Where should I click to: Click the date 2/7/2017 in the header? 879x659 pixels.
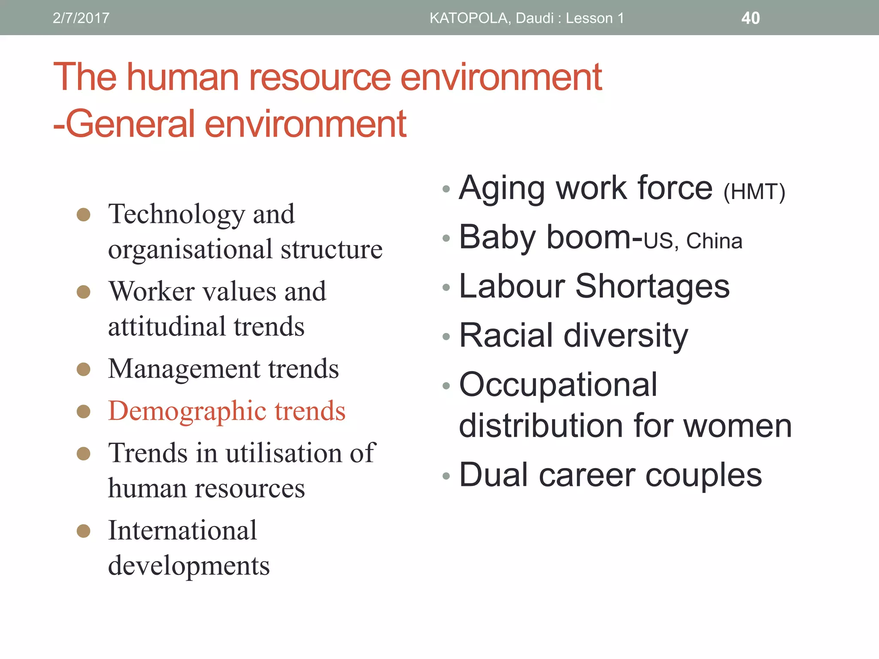pyautogui.click(x=81, y=18)
